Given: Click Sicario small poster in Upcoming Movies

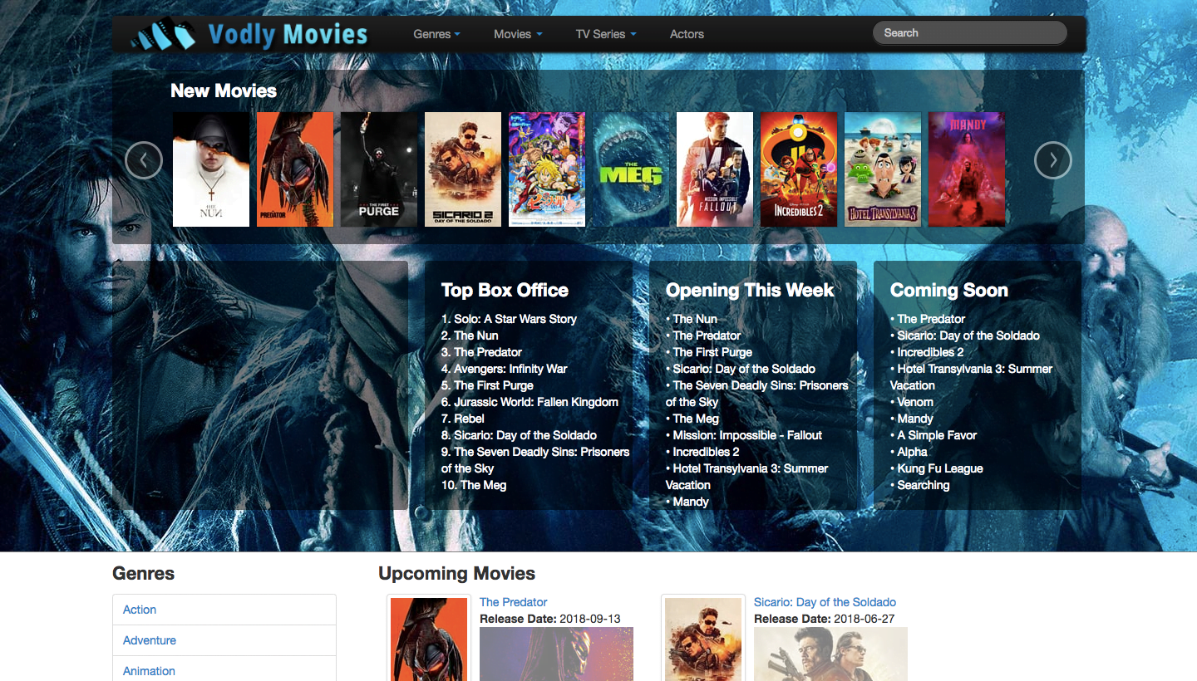Looking at the screenshot, I should pos(703,639).
